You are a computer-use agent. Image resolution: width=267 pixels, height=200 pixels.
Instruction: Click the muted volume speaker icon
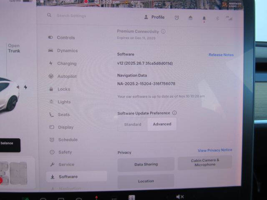(180, 196)
